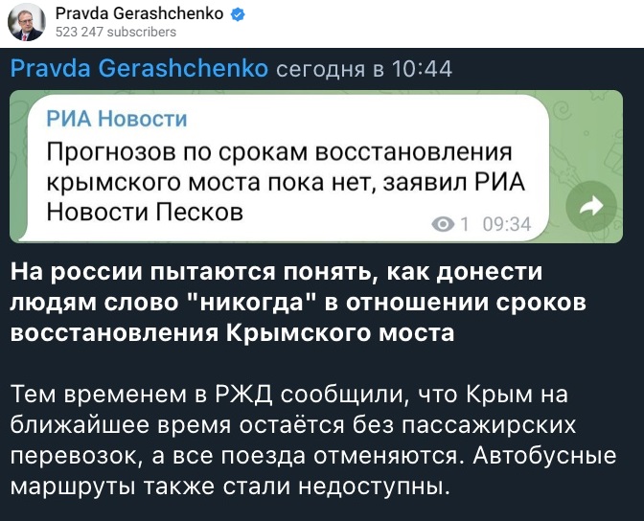Click the eye views counter icon
644x521 pixels.
click(443, 224)
